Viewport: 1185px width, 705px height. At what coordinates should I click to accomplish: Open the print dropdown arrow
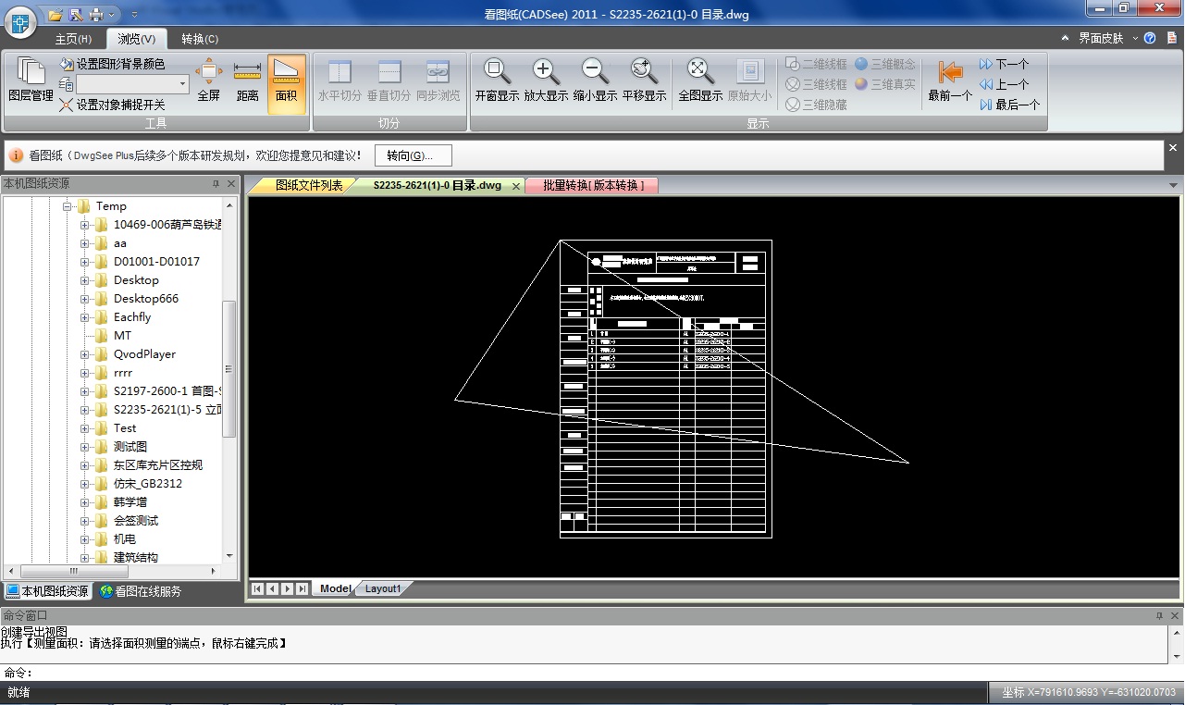[112, 15]
